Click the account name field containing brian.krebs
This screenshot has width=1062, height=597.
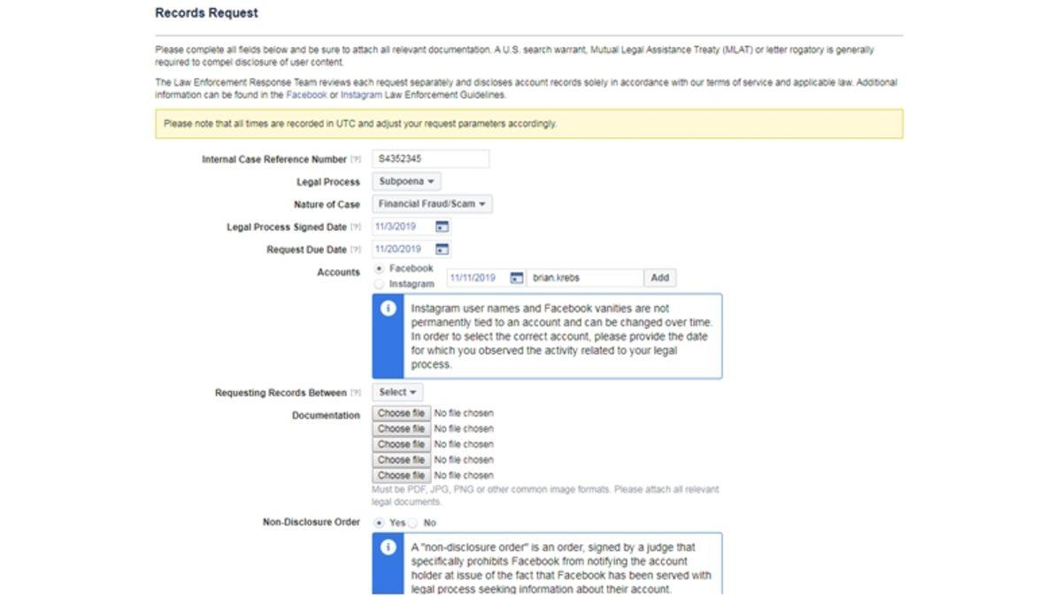coord(585,278)
